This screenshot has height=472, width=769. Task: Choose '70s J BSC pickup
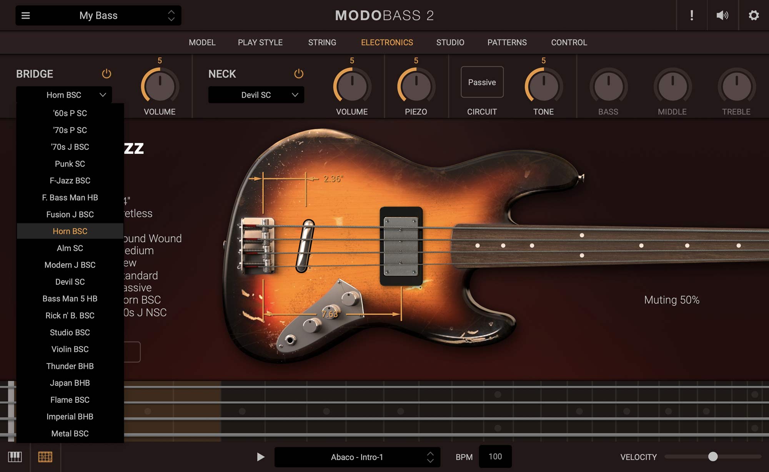tap(70, 147)
